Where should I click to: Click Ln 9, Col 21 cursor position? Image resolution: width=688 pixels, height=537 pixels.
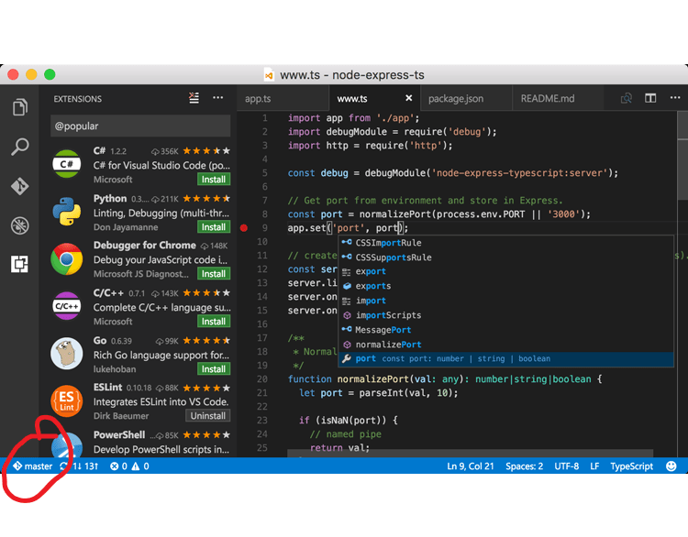pos(470,466)
